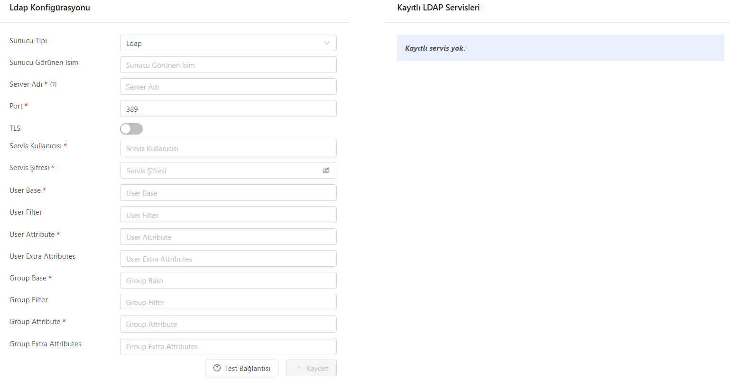Image resolution: width=730 pixels, height=379 pixels.
Task: Click the Servis Kullanıcısı input field
Action: [x=228, y=148]
